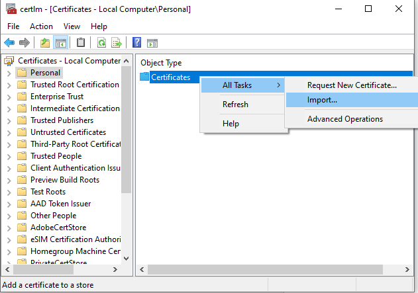This screenshot has width=418, height=293.
Task: Open the Action menu
Action: pyautogui.click(x=41, y=26)
